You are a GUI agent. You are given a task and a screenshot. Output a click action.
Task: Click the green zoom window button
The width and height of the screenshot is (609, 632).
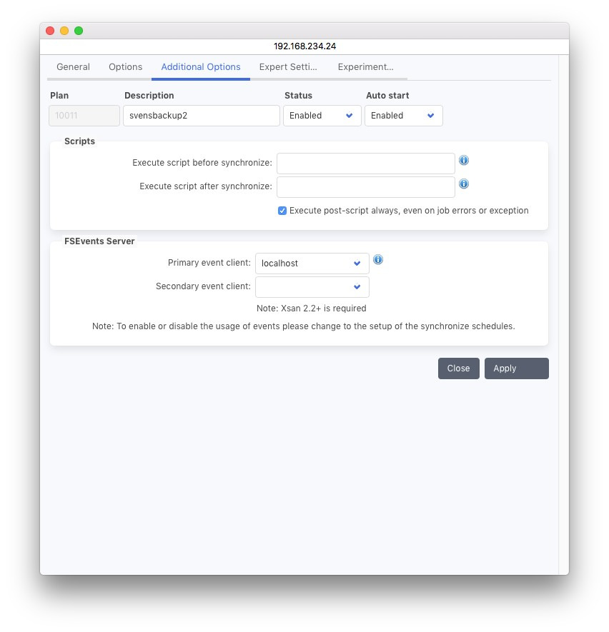[79, 31]
